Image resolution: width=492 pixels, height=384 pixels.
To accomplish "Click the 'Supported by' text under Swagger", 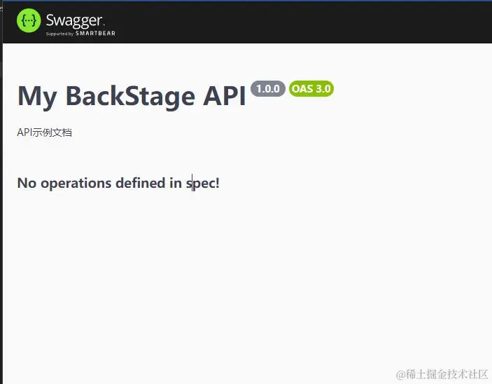I will (59, 34).
